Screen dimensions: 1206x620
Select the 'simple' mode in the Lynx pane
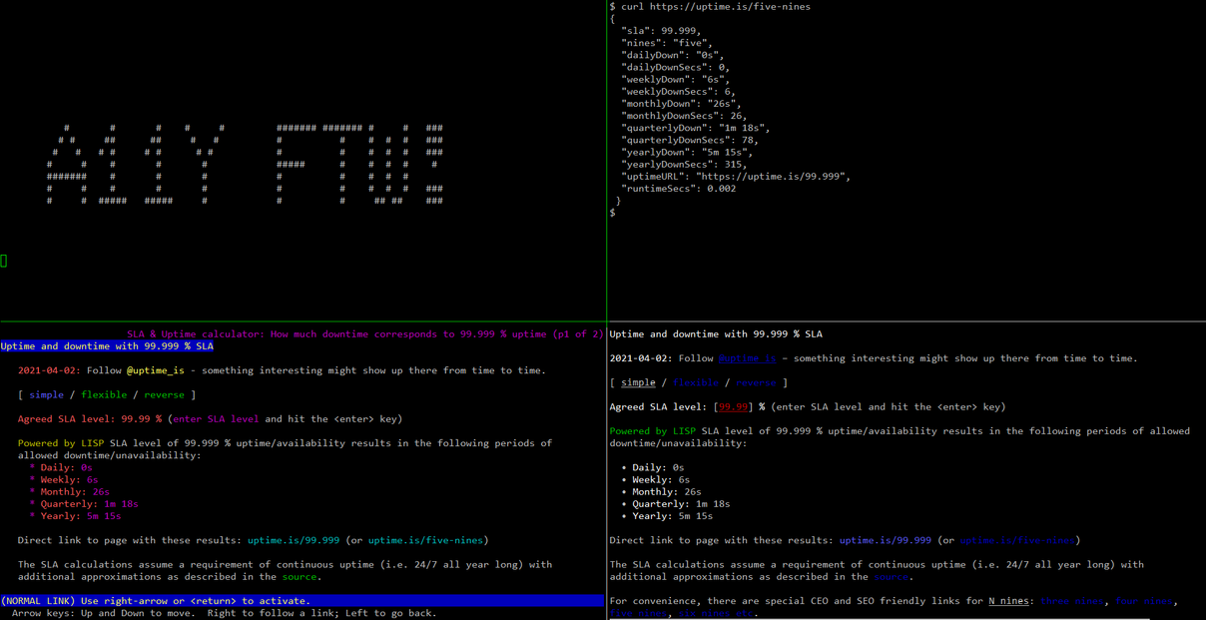click(46, 394)
